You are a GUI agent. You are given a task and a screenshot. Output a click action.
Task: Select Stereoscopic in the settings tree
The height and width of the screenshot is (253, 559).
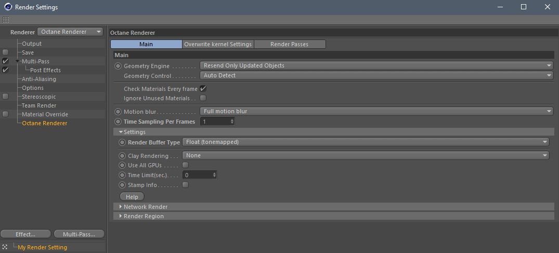(x=39, y=97)
